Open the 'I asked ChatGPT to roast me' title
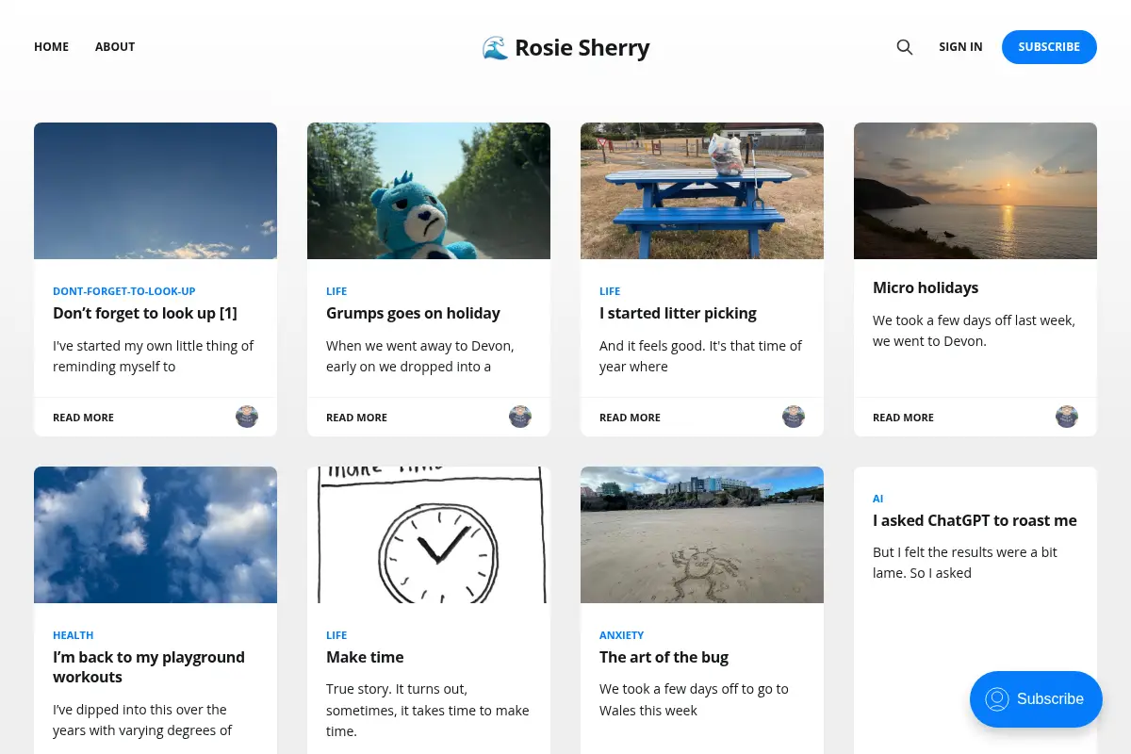This screenshot has height=754, width=1131. [975, 520]
